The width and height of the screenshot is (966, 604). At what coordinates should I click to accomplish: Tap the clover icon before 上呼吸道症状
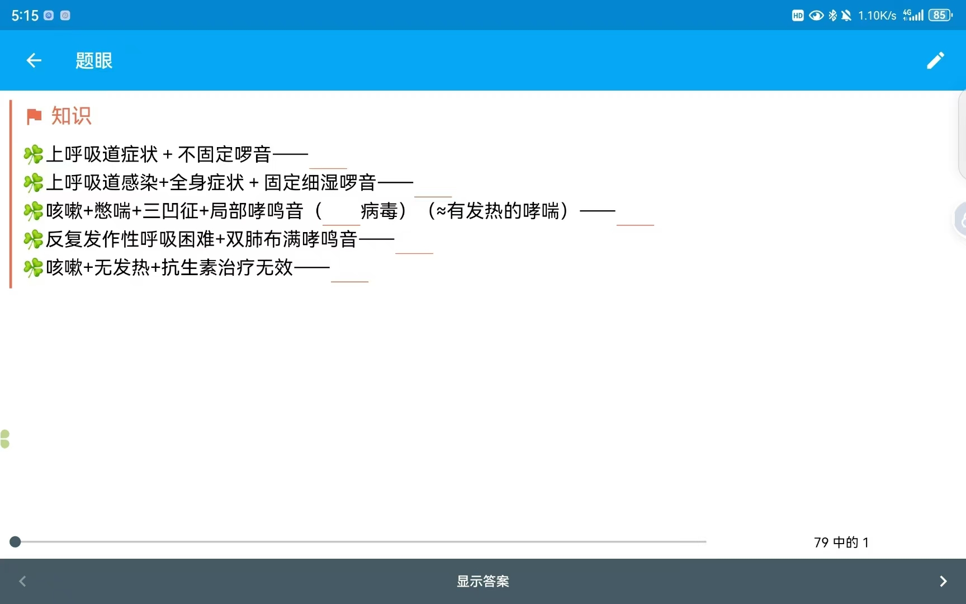pos(34,154)
